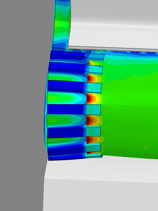158x211 pixels.
Task: Pick the large green shaft body region
Action: pos(130,108)
